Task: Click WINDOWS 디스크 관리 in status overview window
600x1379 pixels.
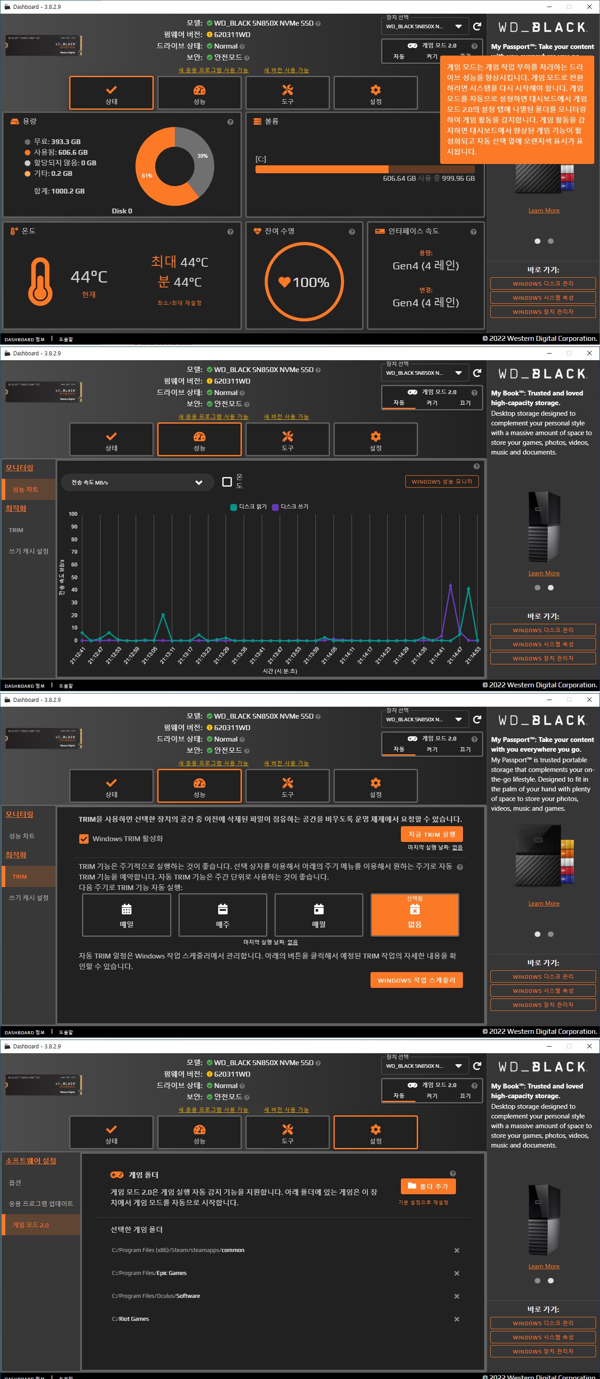Action: point(543,283)
